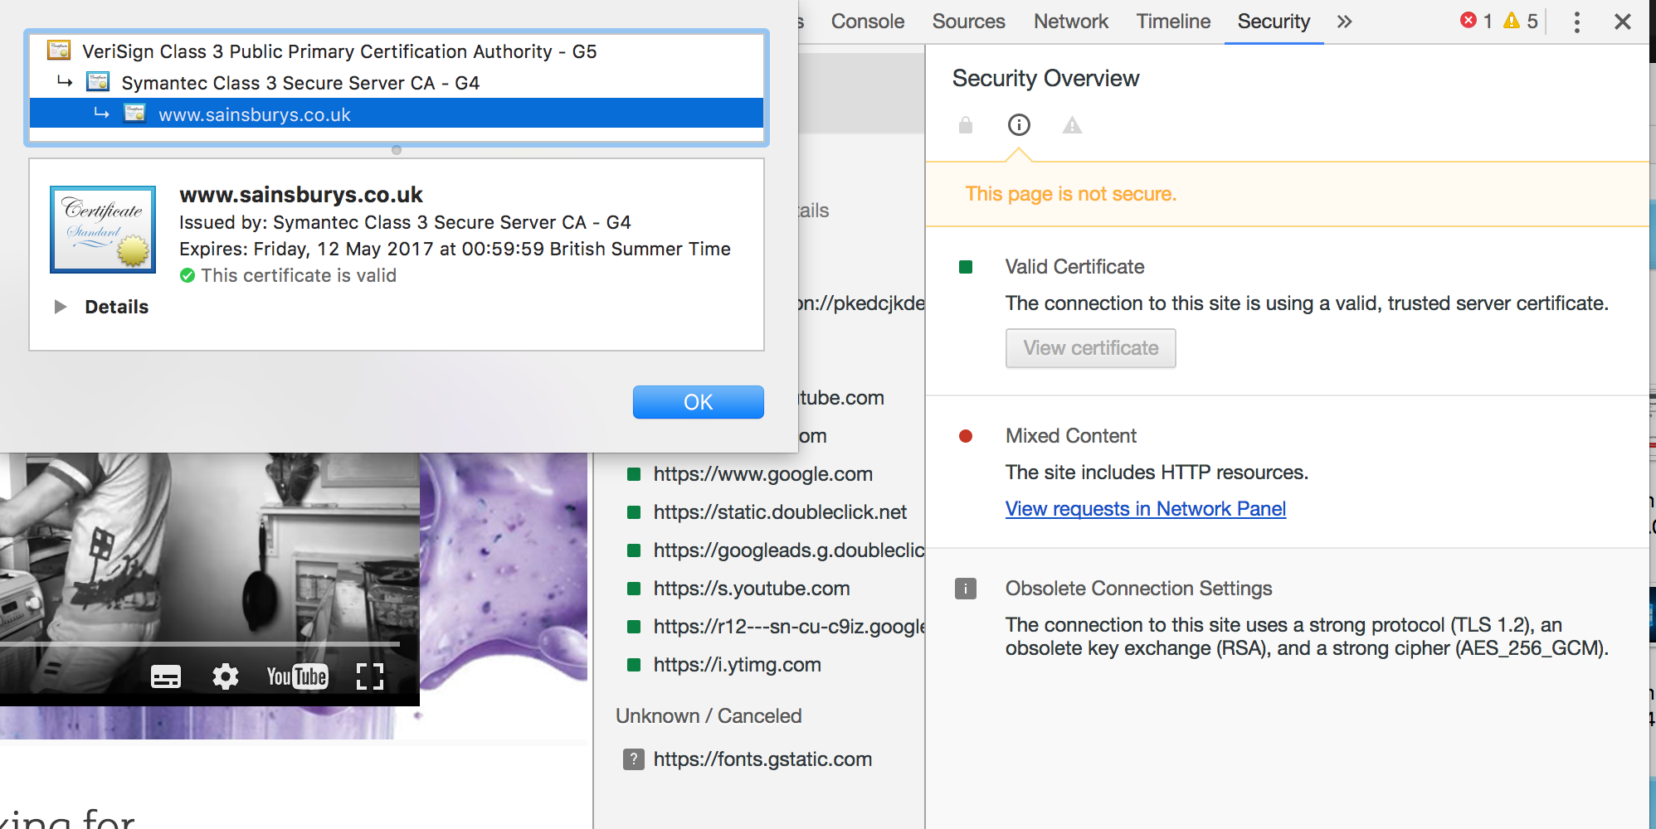Click the Symantec Class 3 certificate icon
Viewport: 1656px width, 829px height.
pos(98,81)
